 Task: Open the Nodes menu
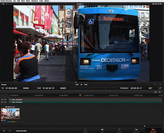click(47, 1)
